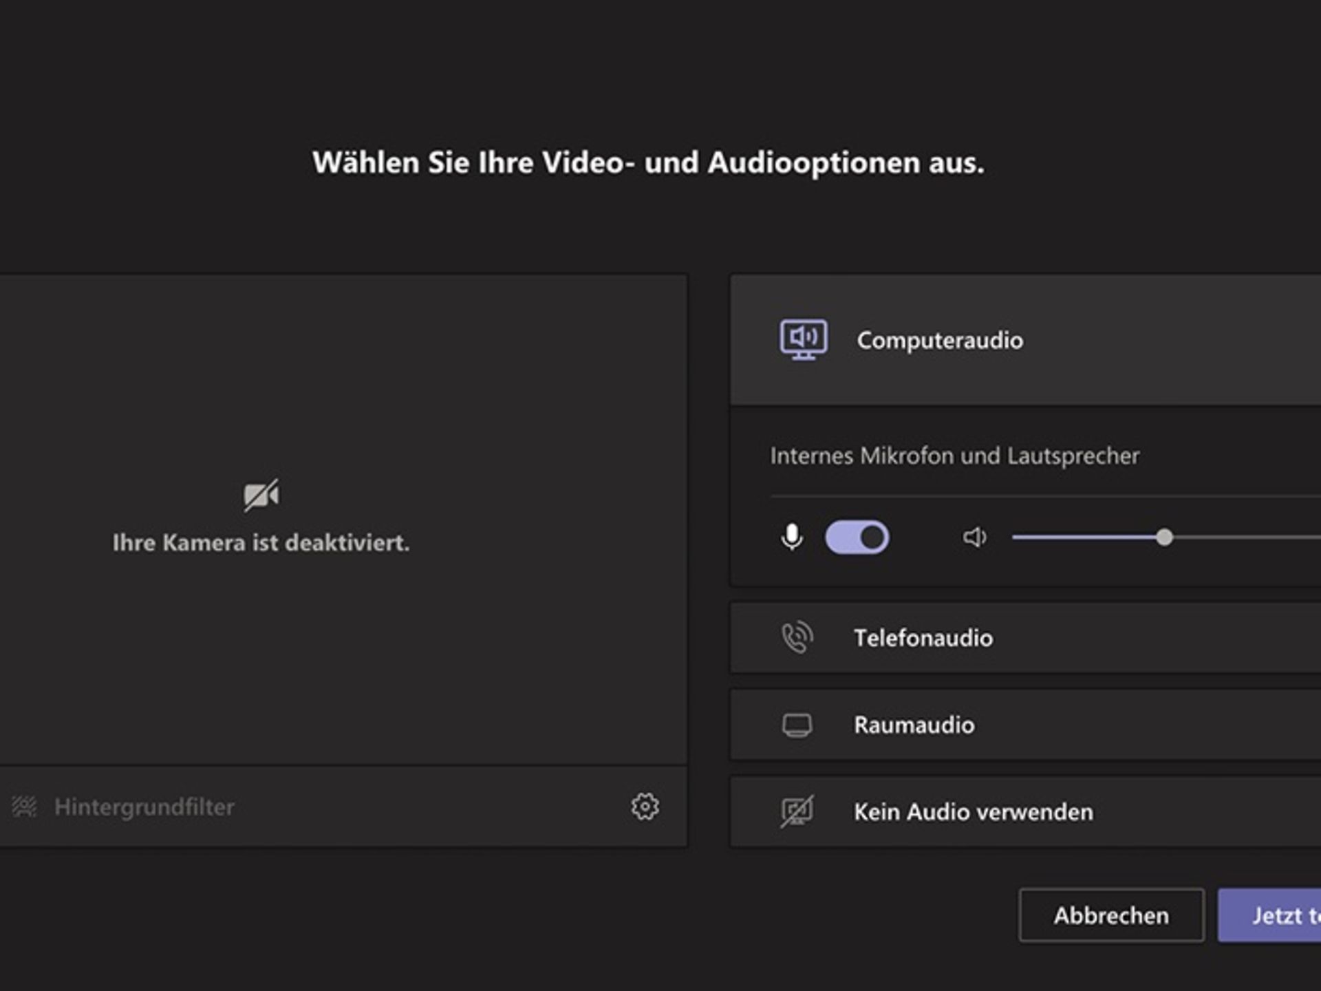
Task: Click the Abbrechen button
Action: point(1111,915)
